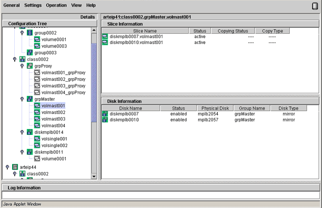The image size is (322, 208).
Task: Click the diskmplb0014 disk icon in tree
Action: (30, 132)
